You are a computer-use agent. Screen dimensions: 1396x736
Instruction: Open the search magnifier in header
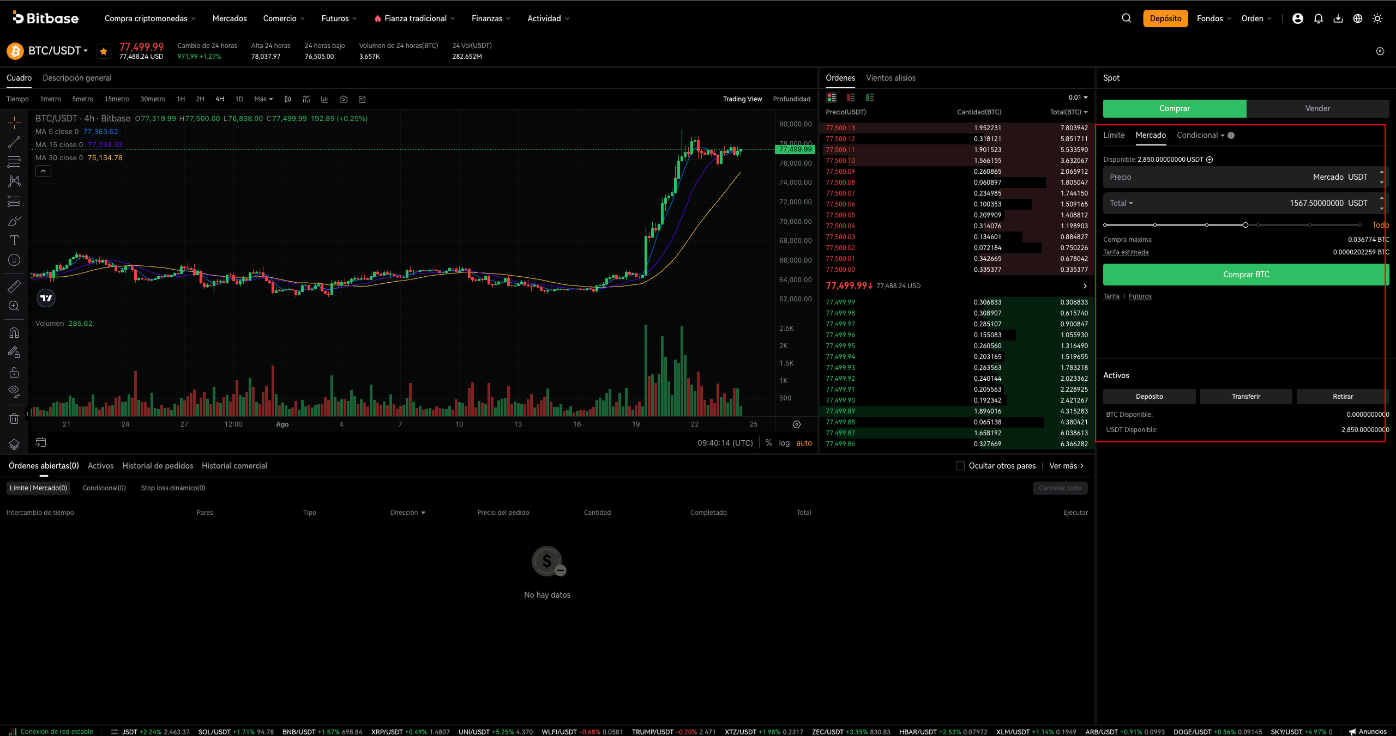tap(1126, 19)
